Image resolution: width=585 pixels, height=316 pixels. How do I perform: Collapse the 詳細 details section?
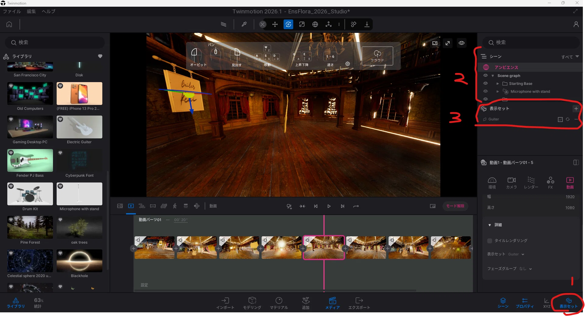490,225
